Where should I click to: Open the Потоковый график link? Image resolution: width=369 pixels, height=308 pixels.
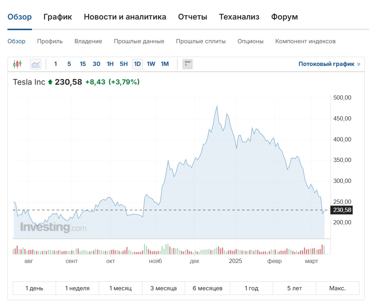[x=329, y=64]
